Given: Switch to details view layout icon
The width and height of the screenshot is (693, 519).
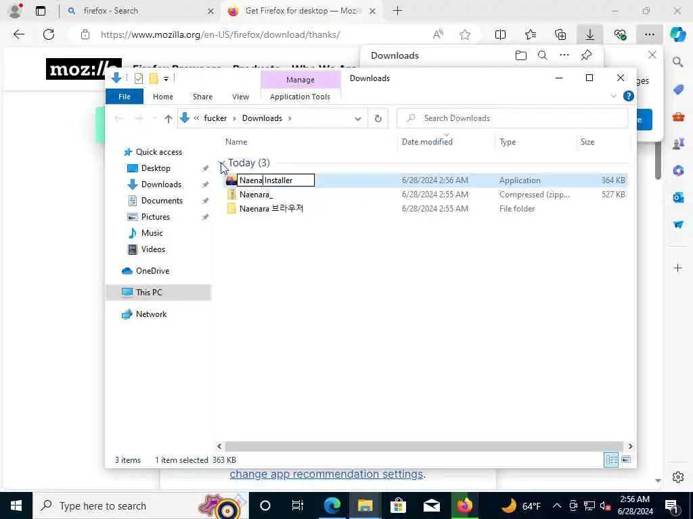Looking at the screenshot, I should [611, 460].
